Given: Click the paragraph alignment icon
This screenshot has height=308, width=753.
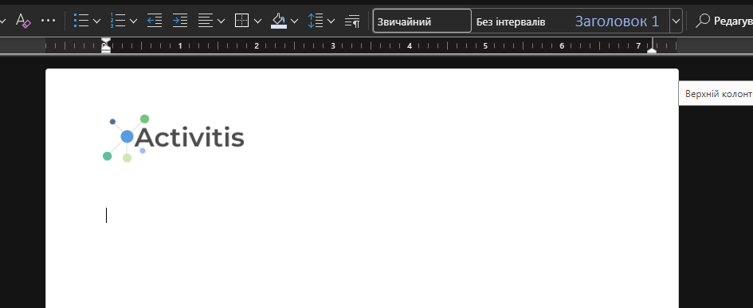Looking at the screenshot, I should coord(206,21).
